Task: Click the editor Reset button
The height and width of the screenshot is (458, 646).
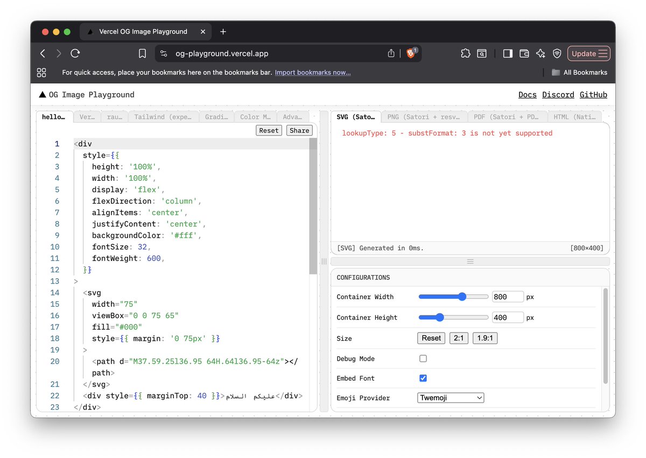Action: click(x=269, y=130)
